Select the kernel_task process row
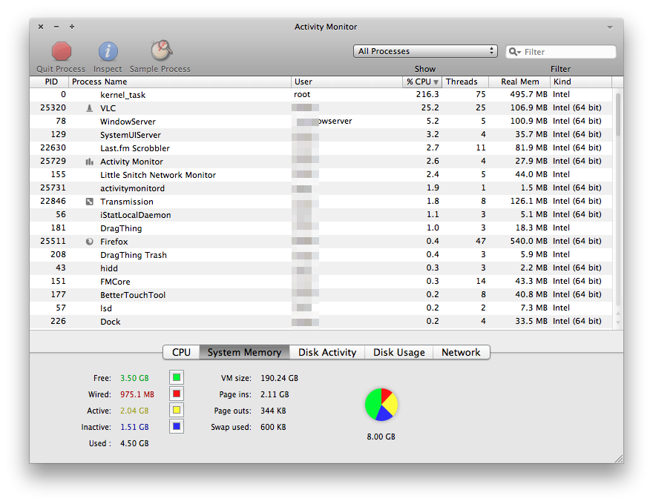 321,95
